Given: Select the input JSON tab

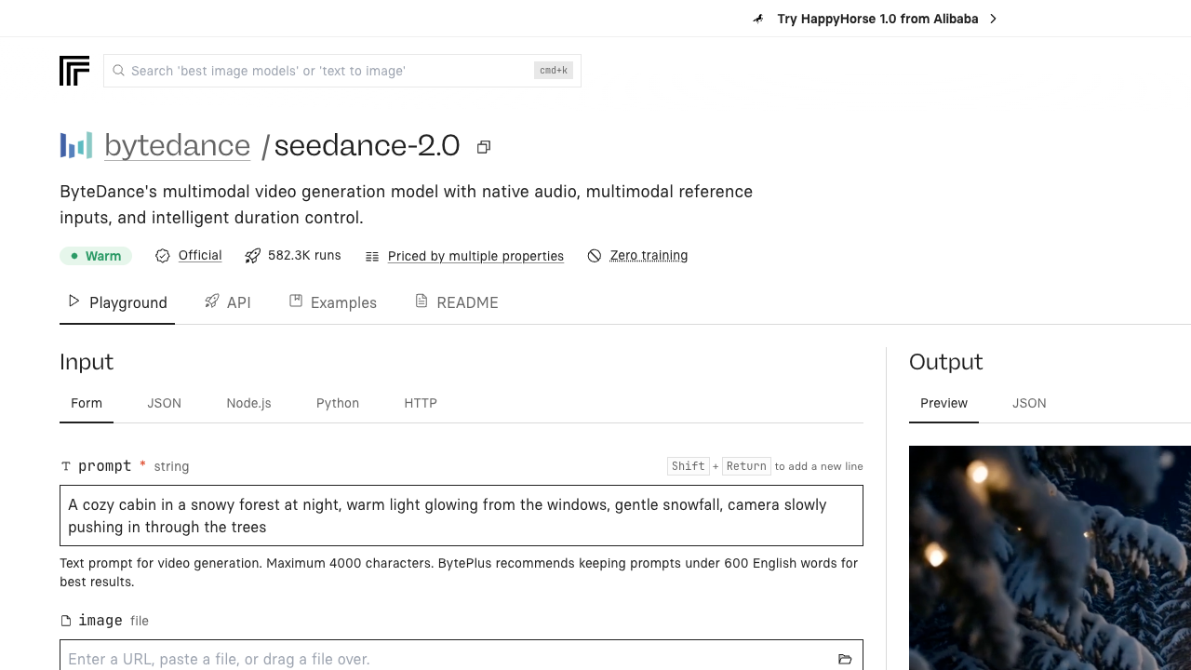Looking at the screenshot, I should coord(165,403).
